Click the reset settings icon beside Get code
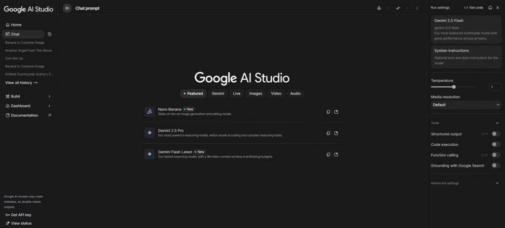The image size is (505, 228). [x=490, y=8]
